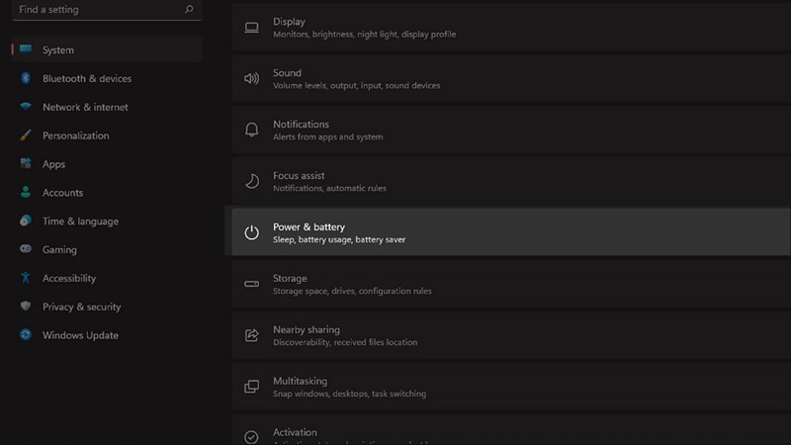Open Network & internet settings
791x445 pixels.
point(85,107)
